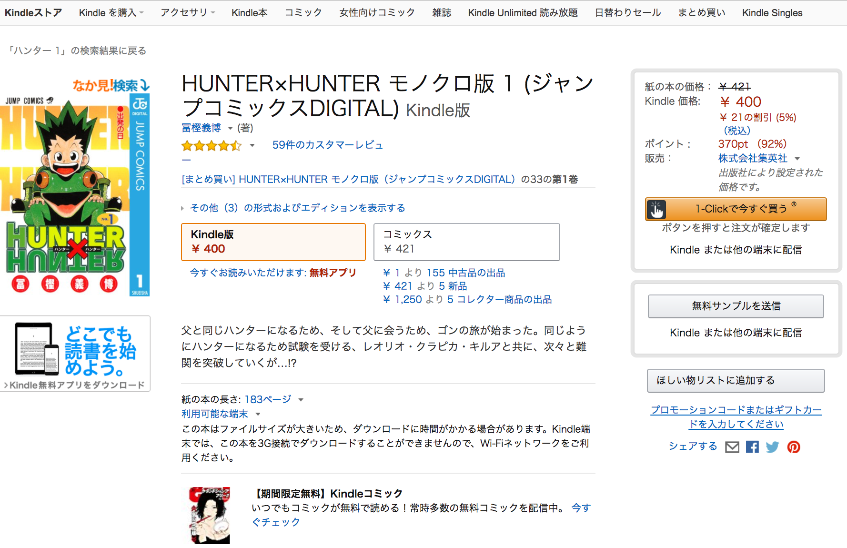Click the シェアする link

tap(693, 446)
